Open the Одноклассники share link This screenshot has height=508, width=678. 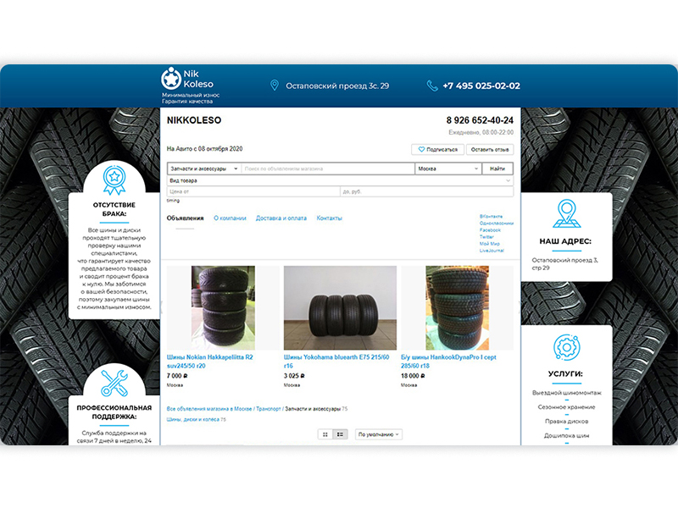point(497,224)
